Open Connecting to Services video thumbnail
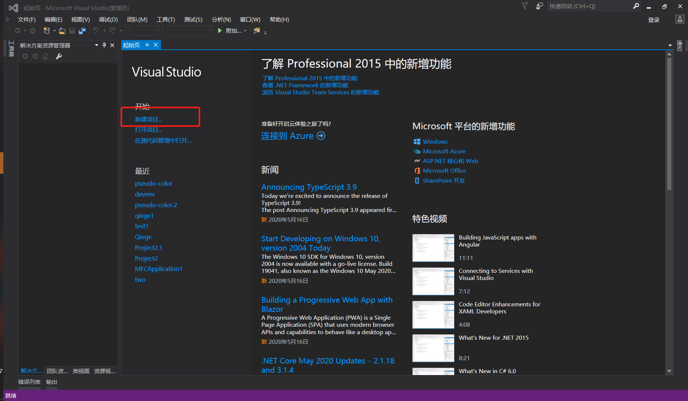This screenshot has width=688, height=401. point(433,281)
